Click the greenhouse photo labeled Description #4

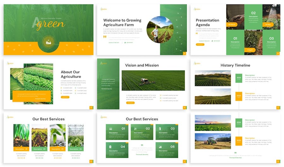coord(76,135)
